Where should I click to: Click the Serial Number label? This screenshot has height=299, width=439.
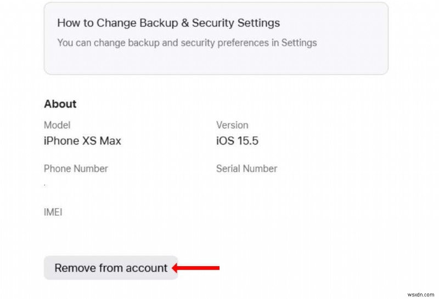point(246,169)
